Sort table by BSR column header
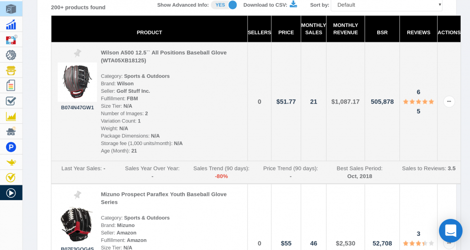The width and height of the screenshot is (470, 250). click(382, 32)
